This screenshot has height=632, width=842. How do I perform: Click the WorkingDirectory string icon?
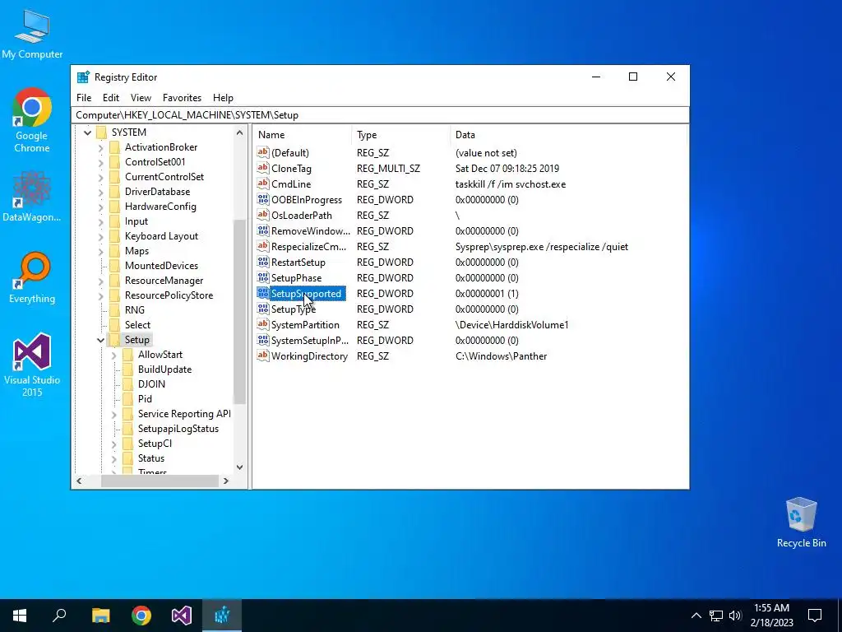[262, 355]
